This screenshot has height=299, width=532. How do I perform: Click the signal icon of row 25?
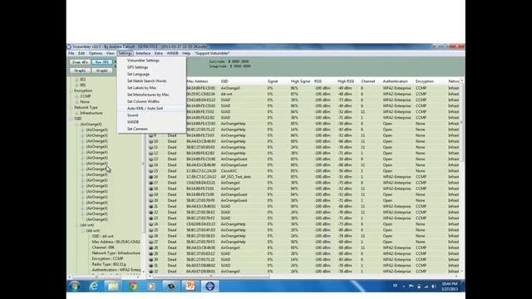tap(151, 230)
